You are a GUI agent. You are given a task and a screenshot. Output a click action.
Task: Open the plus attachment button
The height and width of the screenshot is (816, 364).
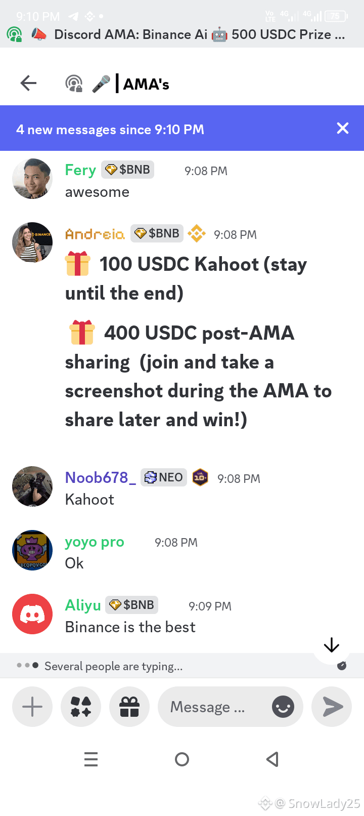pyautogui.click(x=32, y=707)
